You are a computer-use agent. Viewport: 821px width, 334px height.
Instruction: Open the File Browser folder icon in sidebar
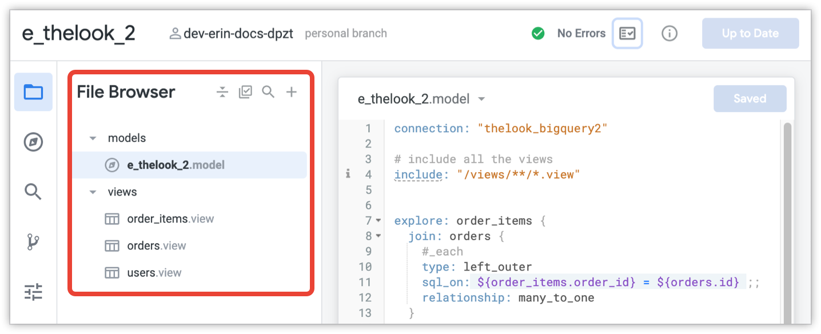point(33,92)
